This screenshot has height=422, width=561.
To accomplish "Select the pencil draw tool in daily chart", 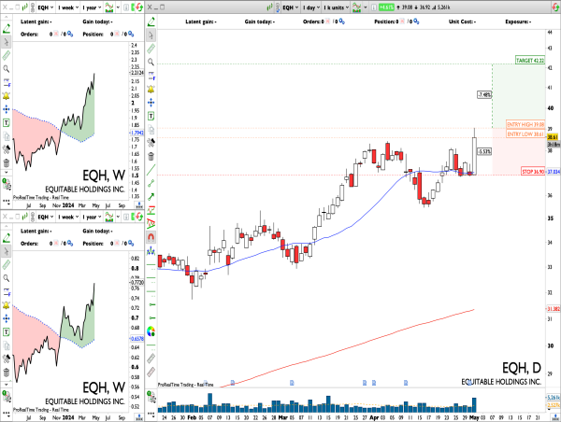I will click(151, 21).
